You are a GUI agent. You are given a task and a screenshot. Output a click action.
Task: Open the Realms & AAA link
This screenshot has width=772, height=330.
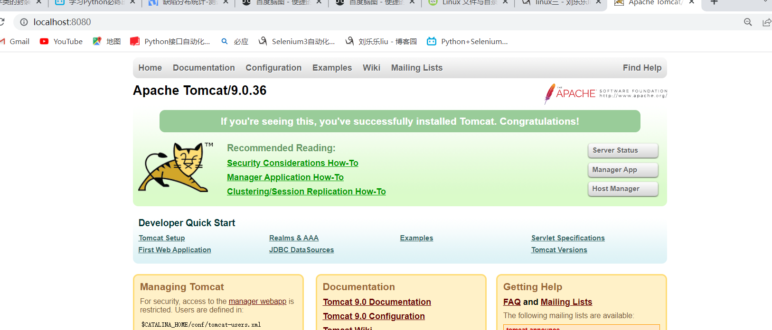click(x=294, y=238)
